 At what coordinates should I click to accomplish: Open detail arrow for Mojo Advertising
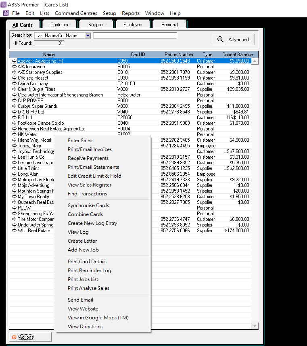coord(15,185)
